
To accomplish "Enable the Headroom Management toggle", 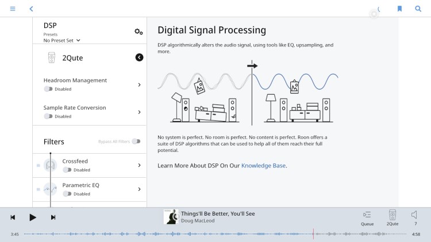I will point(48,89).
